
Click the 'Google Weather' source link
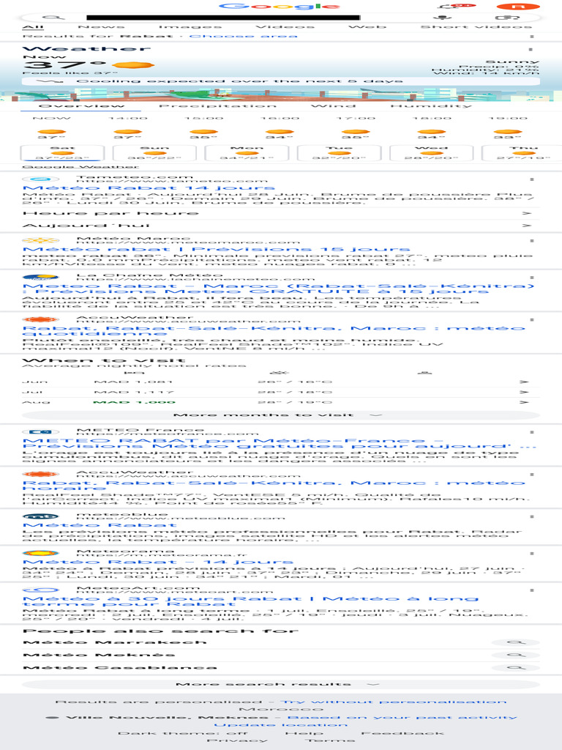[x=80, y=167]
